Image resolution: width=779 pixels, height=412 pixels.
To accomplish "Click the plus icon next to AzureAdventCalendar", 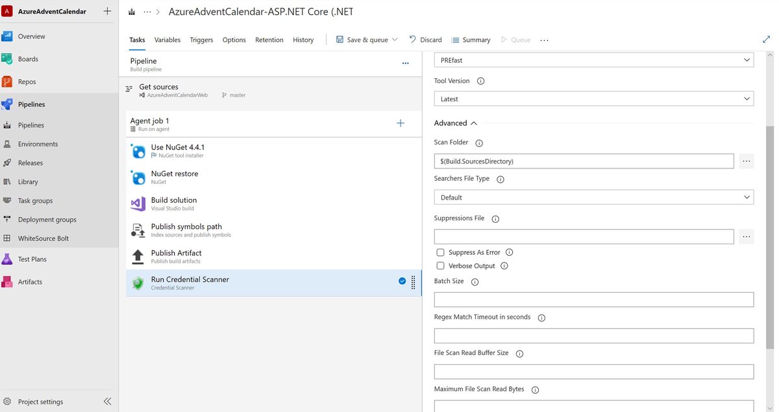I will click(108, 11).
